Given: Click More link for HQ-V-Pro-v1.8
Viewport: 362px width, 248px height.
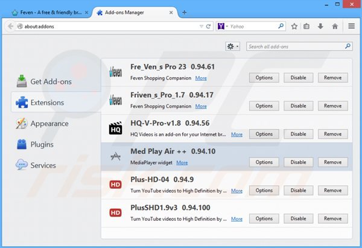Looking at the screenshot, I should [237, 135].
